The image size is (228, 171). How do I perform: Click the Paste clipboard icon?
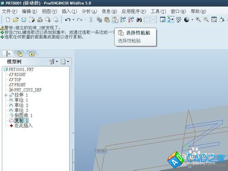point(107,20)
